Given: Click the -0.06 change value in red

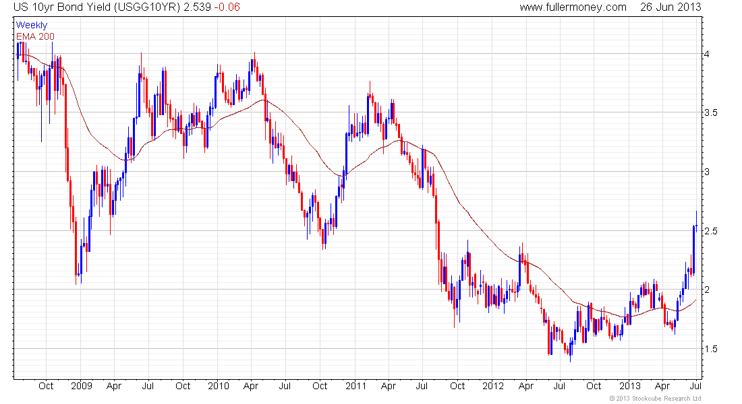Looking at the screenshot, I should 227,7.
